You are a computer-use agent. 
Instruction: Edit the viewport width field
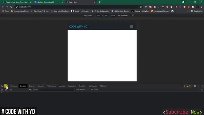click(x=98, y=16)
